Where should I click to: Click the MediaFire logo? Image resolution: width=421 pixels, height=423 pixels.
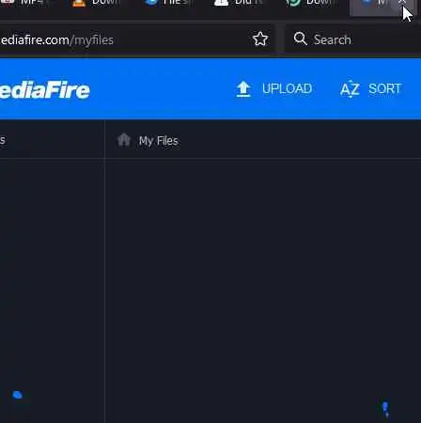pyautogui.click(x=45, y=90)
